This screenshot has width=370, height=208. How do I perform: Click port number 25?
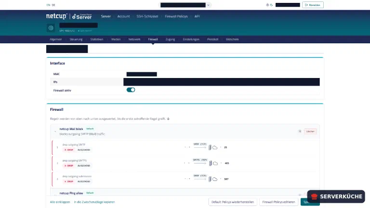pyautogui.click(x=225, y=147)
